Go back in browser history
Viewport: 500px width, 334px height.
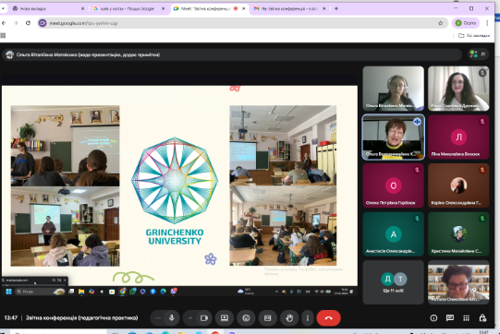tap(4, 23)
